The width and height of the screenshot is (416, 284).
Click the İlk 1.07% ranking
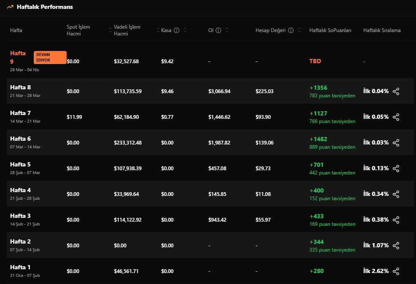(x=376, y=246)
